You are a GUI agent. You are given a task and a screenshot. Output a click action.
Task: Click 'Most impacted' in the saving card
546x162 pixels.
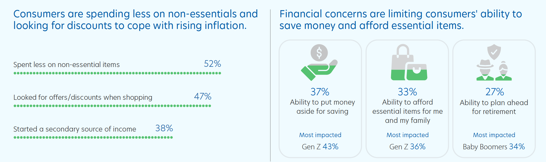pos(320,135)
